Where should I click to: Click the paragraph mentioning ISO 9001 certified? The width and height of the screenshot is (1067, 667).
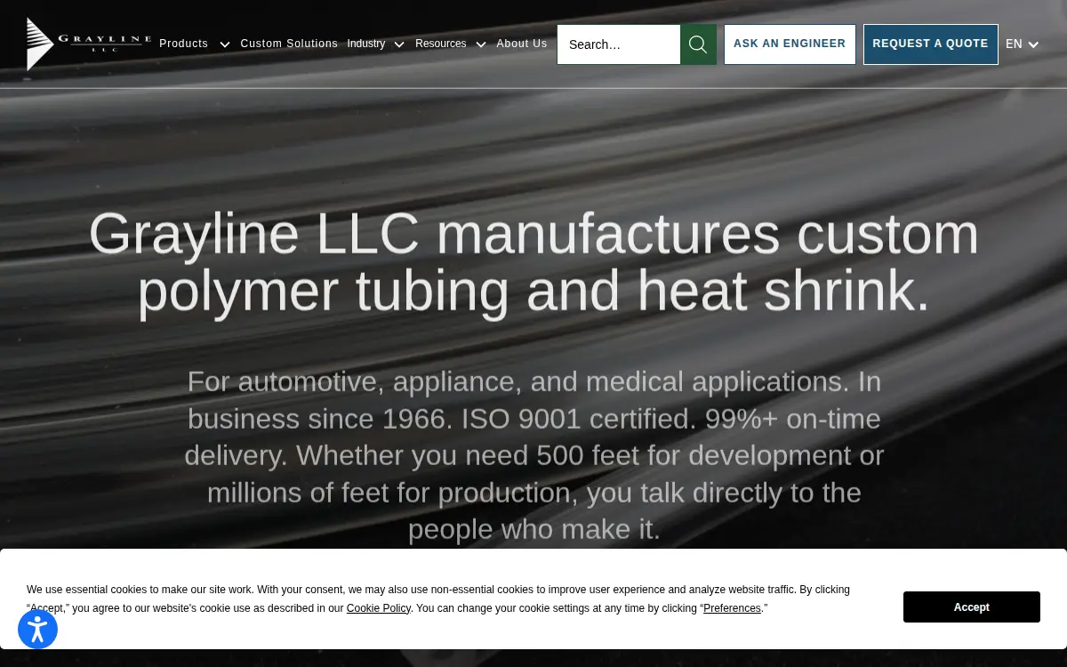click(x=533, y=455)
